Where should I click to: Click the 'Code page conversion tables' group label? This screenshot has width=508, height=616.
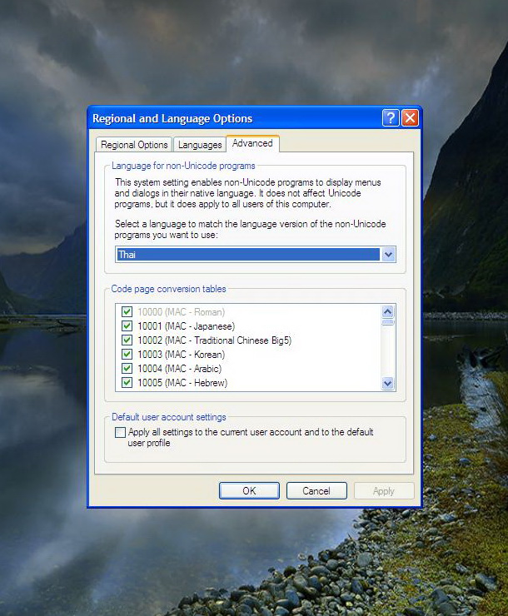coord(168,289)
